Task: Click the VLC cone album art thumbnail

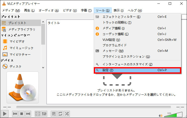Action: click(x=23, y=87)
